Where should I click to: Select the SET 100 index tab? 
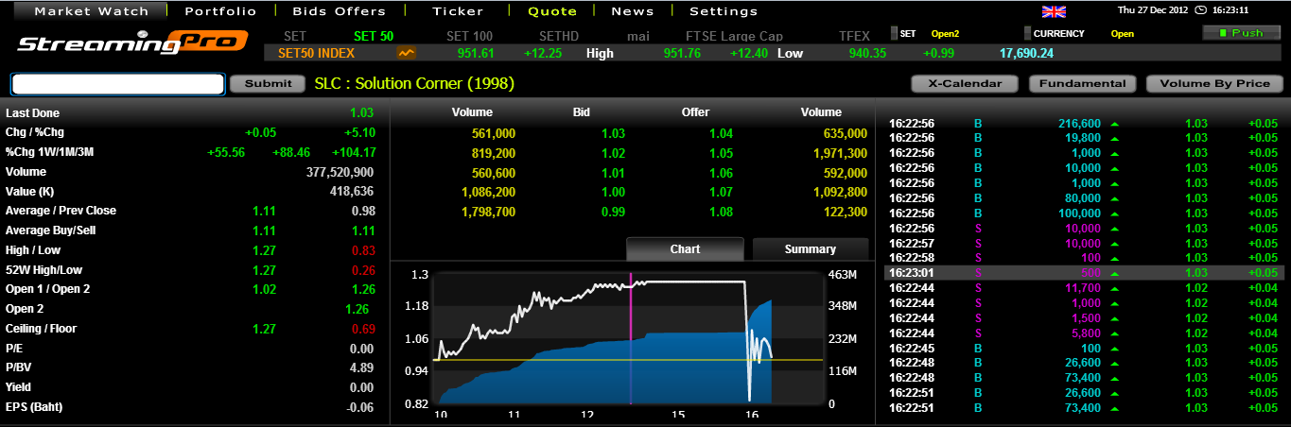pyautogui.click(x=469, y=36)
